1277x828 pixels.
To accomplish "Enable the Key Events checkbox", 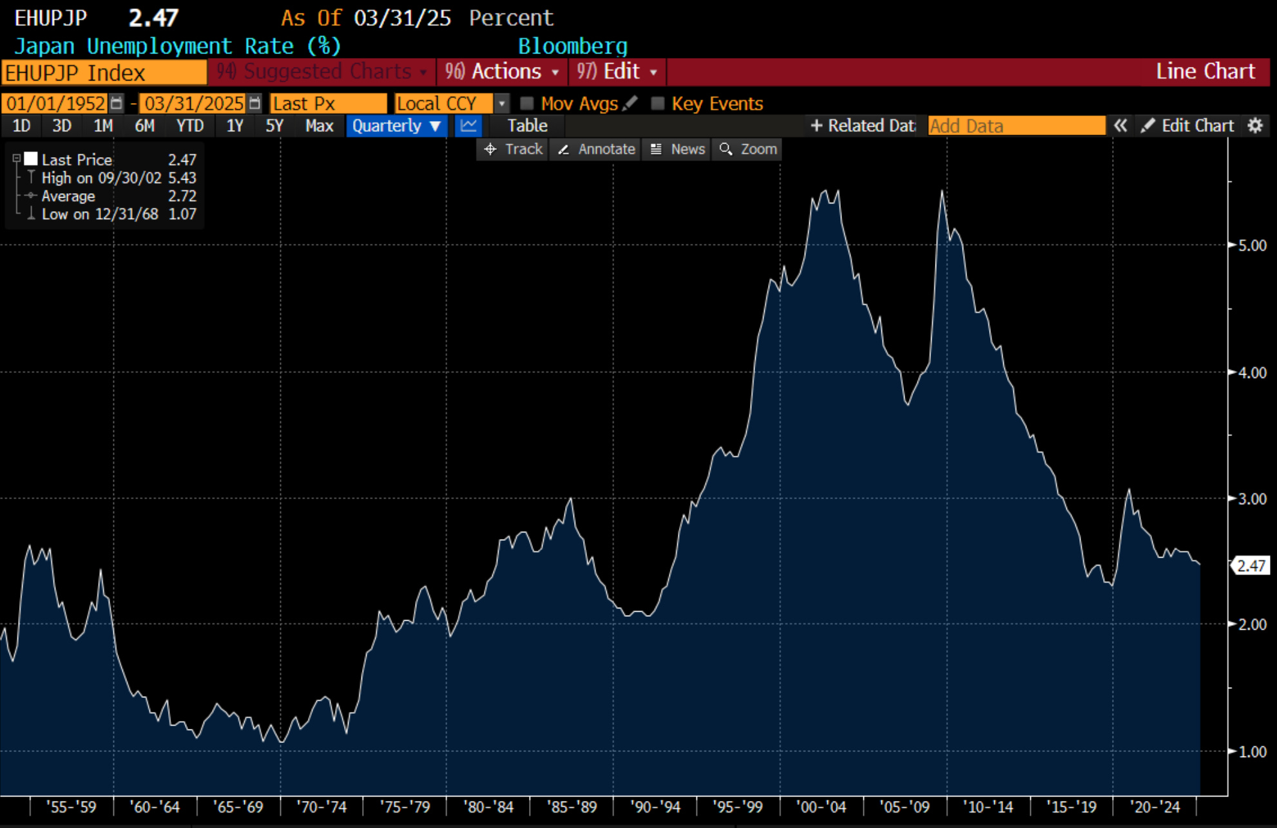I will pyautogui.click(x=658, y=103).
